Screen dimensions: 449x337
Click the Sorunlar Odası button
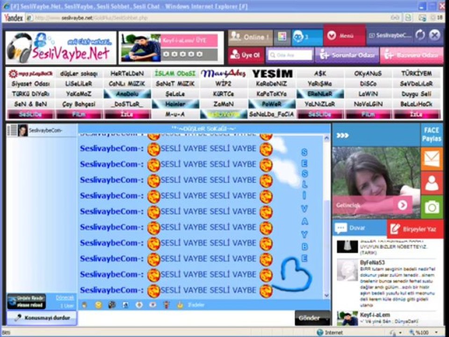click(347, 55)
